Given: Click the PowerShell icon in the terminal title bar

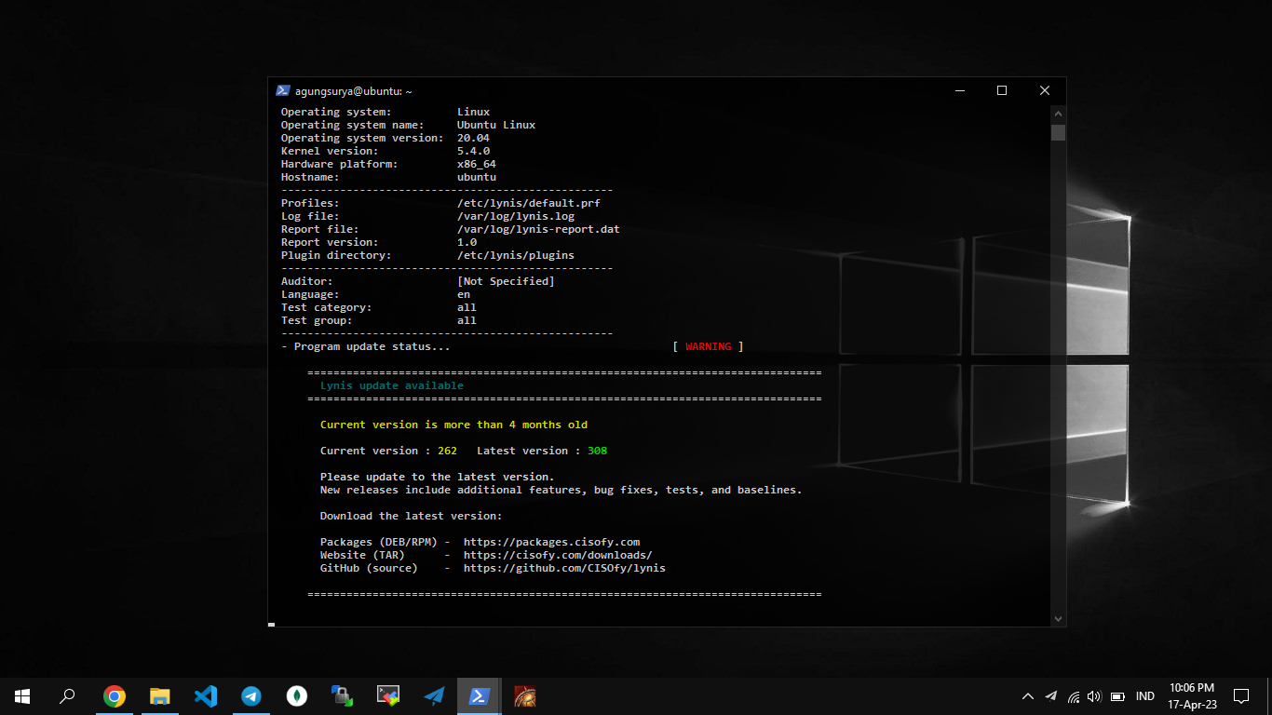Looking at the screenshot, I should [283, 90].
